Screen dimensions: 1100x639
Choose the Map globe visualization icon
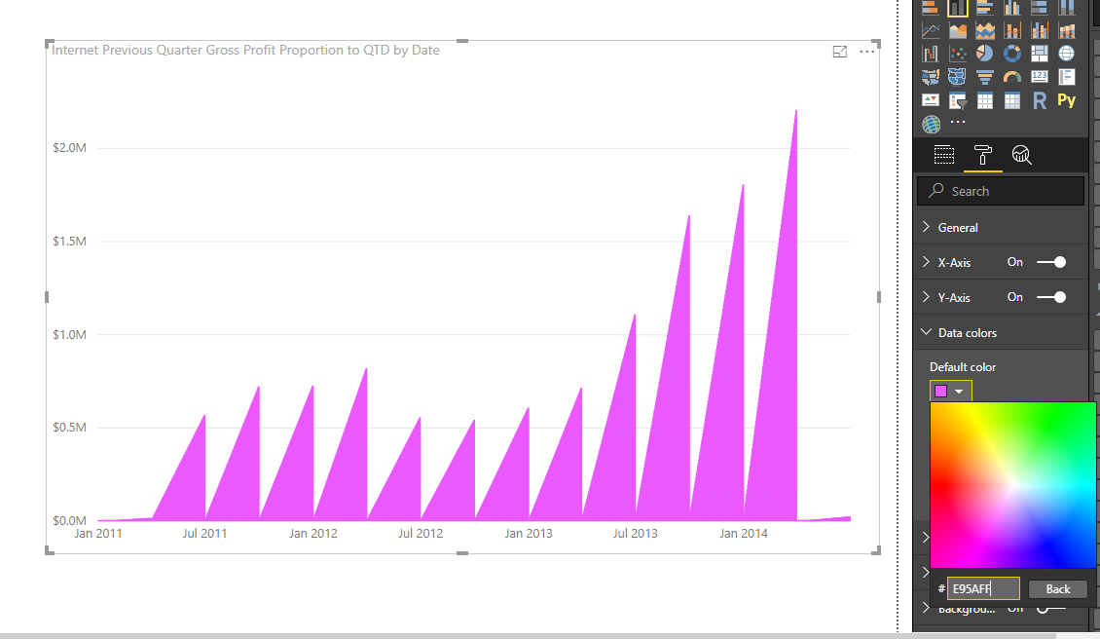1066,54
